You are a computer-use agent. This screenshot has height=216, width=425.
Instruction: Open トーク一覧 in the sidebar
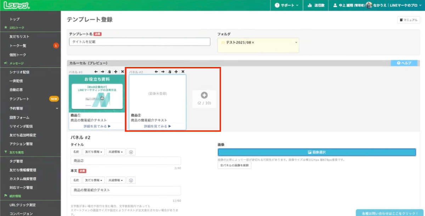coord(18,46)
